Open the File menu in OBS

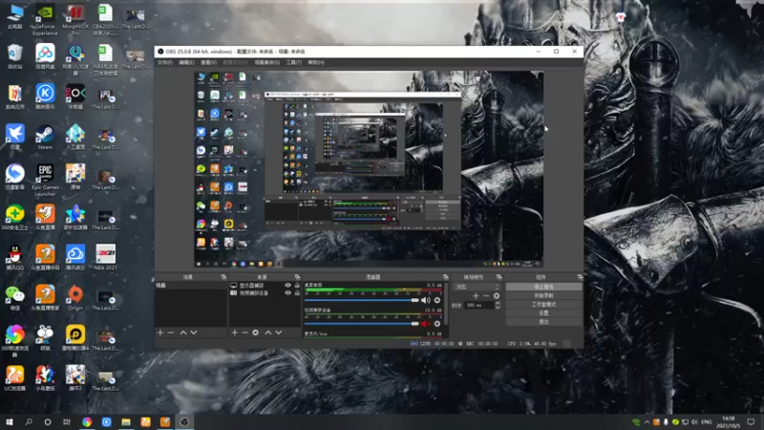[164, 62]
